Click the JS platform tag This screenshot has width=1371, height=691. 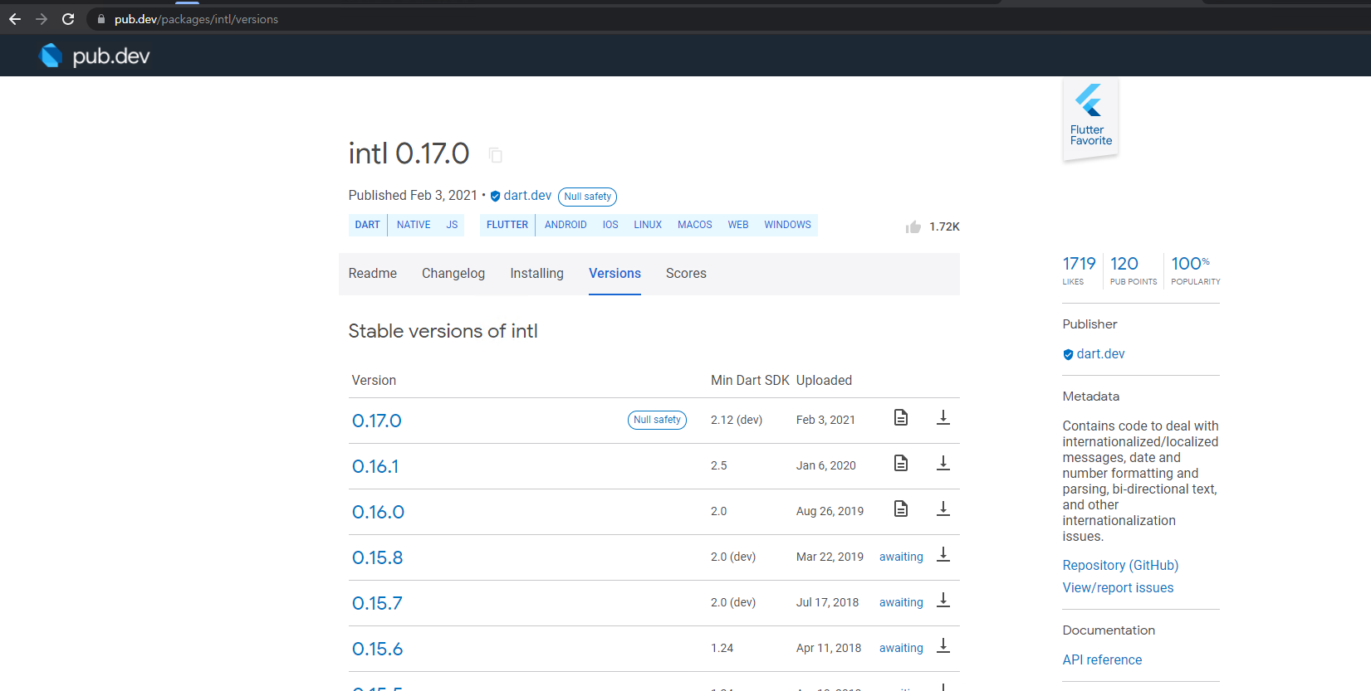[x=452, y=225]
